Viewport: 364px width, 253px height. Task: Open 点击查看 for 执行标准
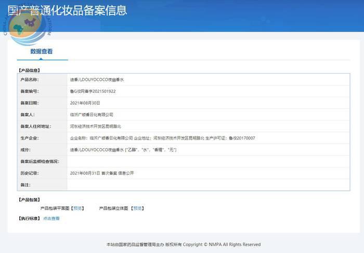(x=51, y=218)
